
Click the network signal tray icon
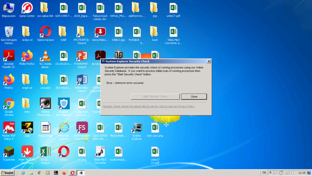click(x=287, y=173)
